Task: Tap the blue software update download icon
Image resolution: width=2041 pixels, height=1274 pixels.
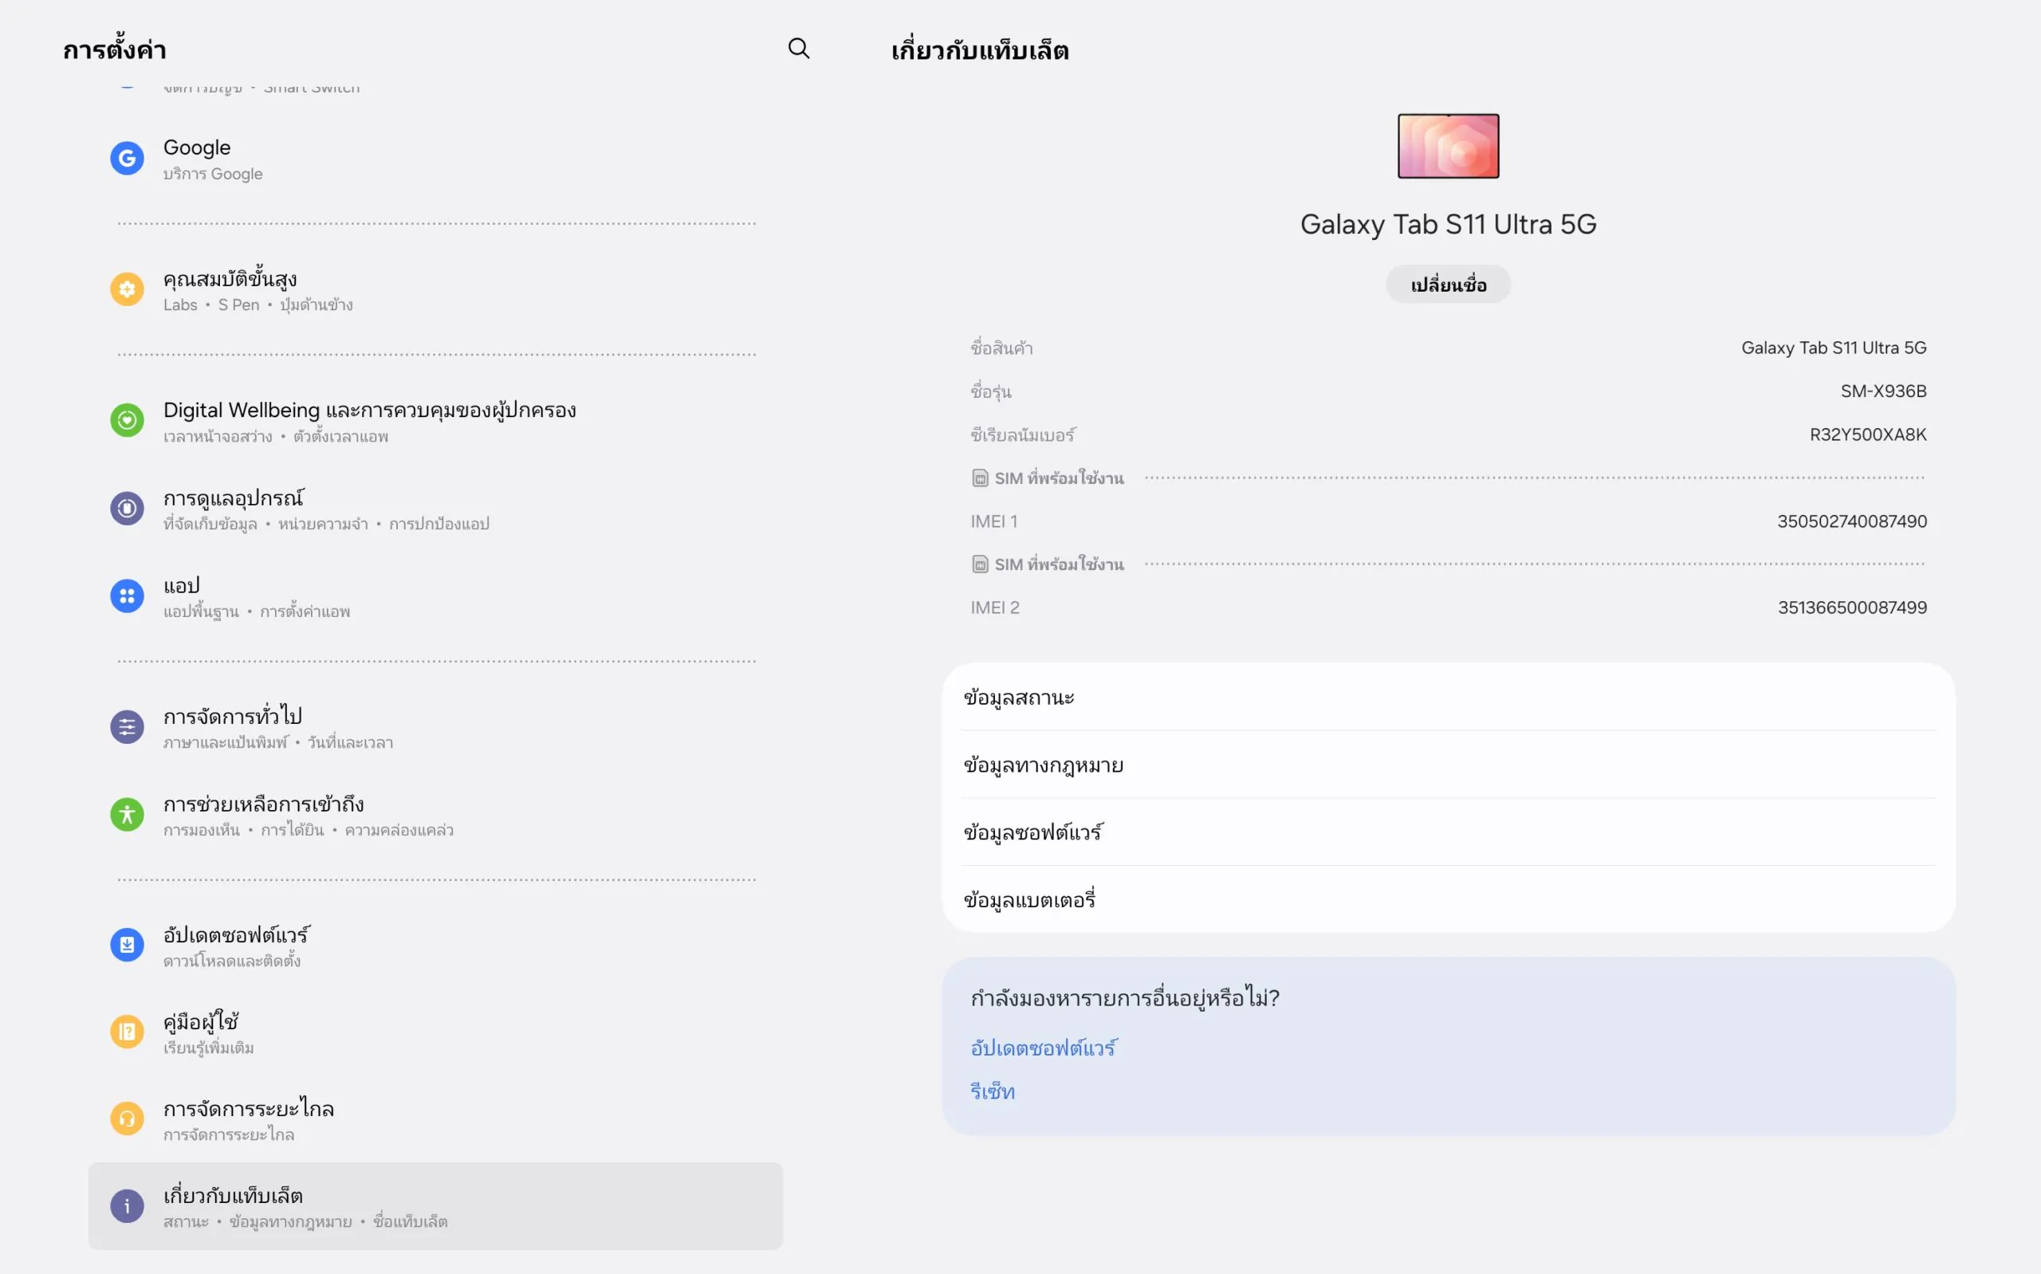Action: pyautogui.click(x=128, y=945)
